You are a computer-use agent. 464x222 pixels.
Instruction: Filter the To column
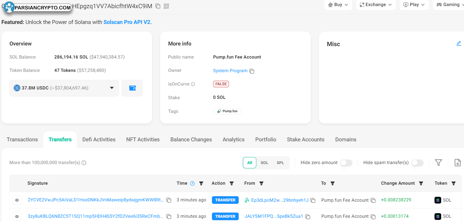(332, 183)
